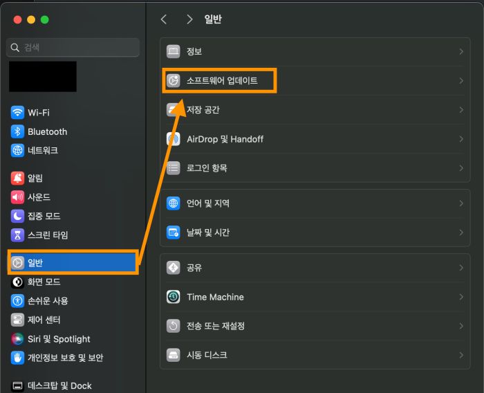Click the 알림 bell icon
Viewport: 484px width, 393px height.
[17, 179]
